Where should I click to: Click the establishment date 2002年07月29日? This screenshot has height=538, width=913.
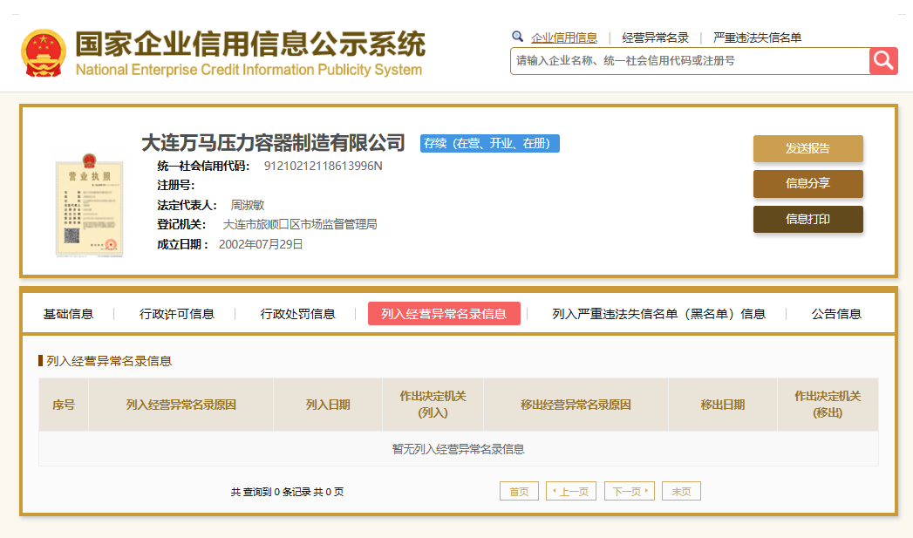[x=261, y=244]
